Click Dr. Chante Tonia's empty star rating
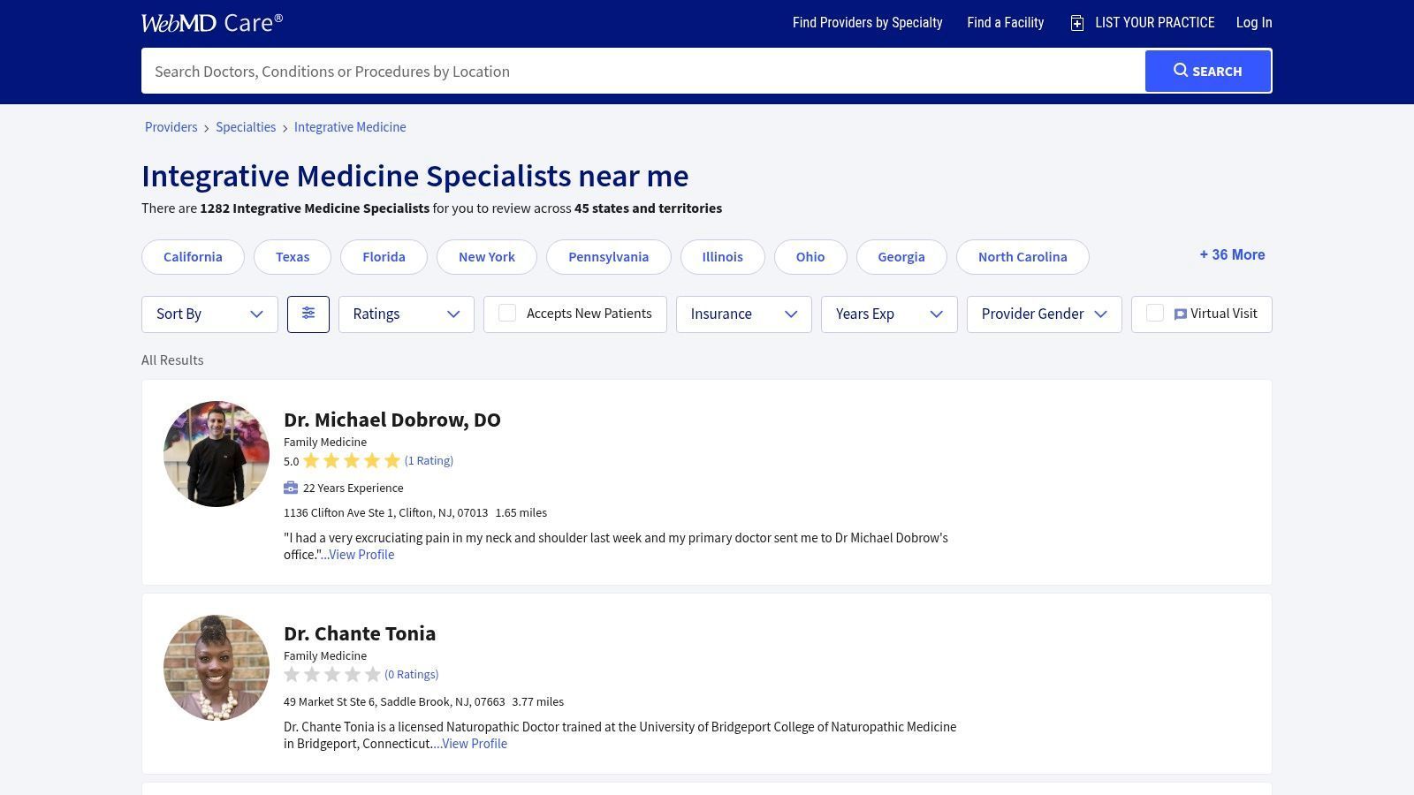The image size is (1414, 795). [332, 675]
